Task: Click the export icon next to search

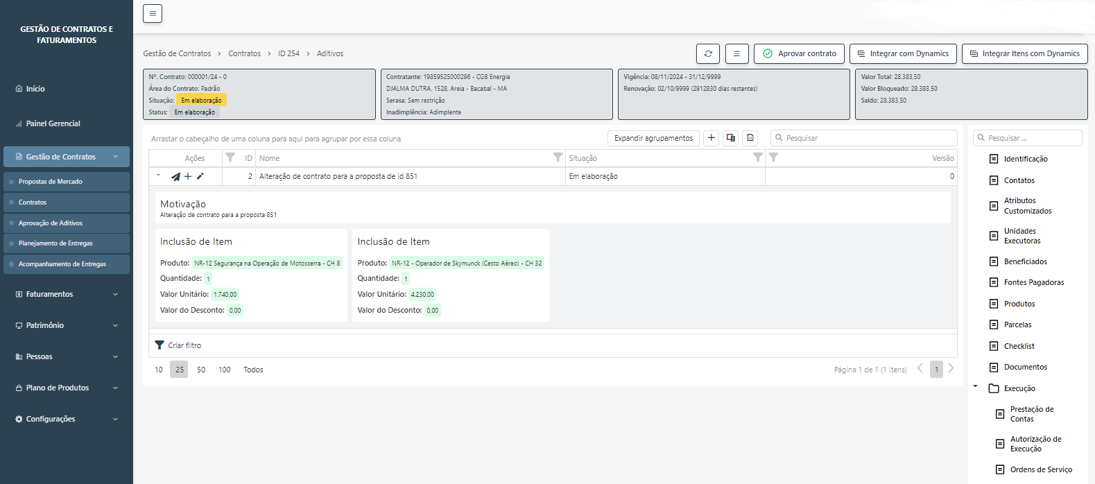Action: coord(750,138)
